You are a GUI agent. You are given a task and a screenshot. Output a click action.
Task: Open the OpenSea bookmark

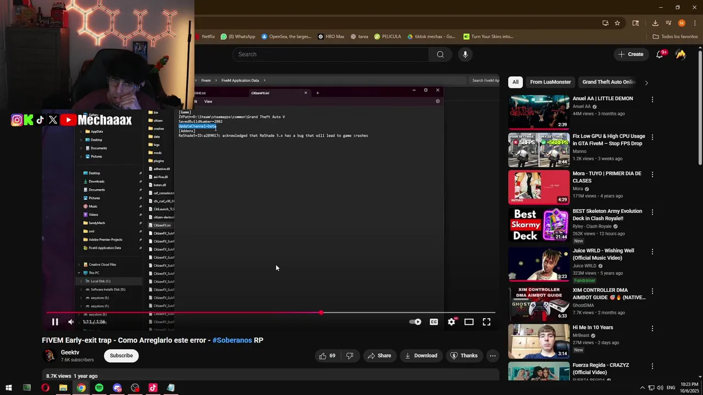pyautogui.click(x=287, y=37)
